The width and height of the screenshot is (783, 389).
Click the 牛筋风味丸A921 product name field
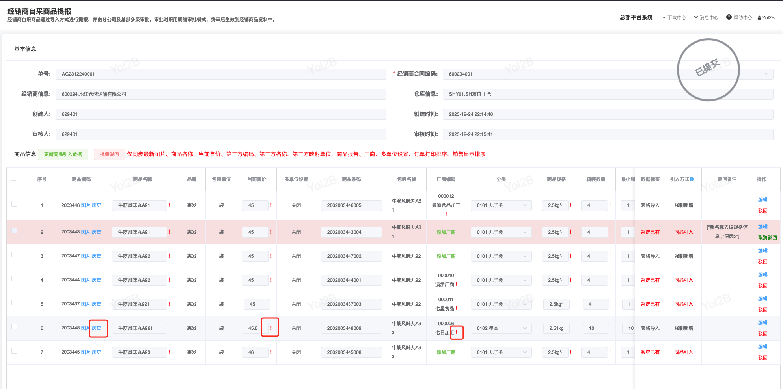(140, 304)
